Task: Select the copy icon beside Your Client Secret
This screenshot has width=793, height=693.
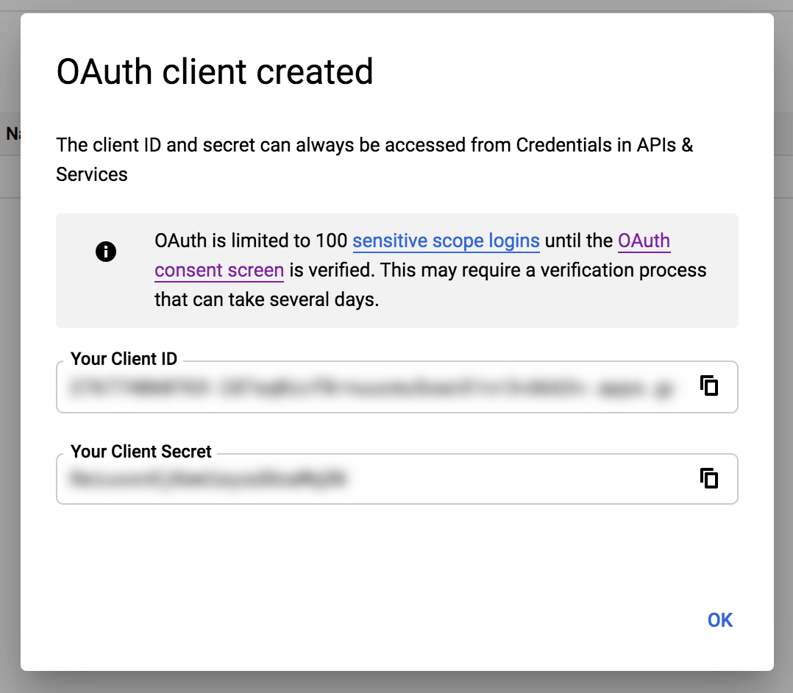Action: tap(708, 478)
